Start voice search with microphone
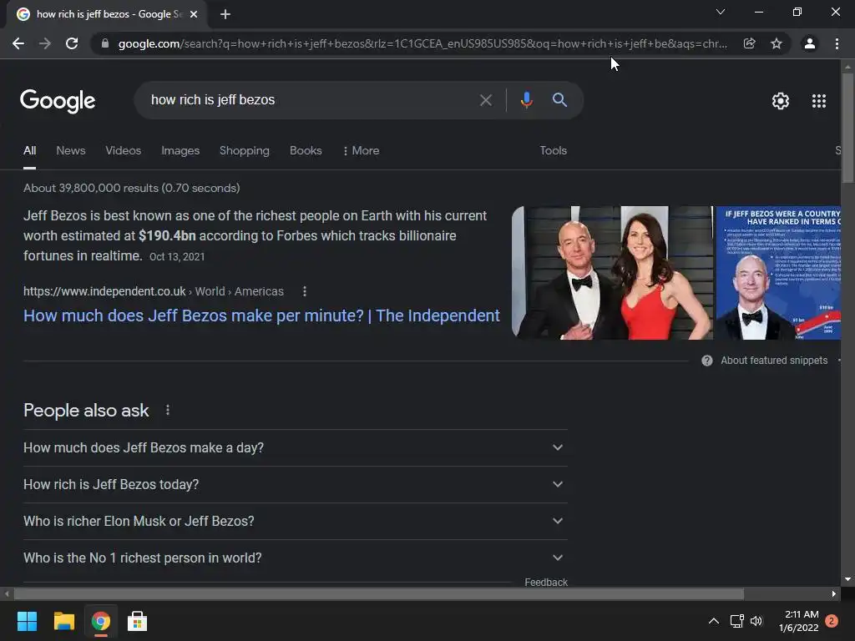 526,100
